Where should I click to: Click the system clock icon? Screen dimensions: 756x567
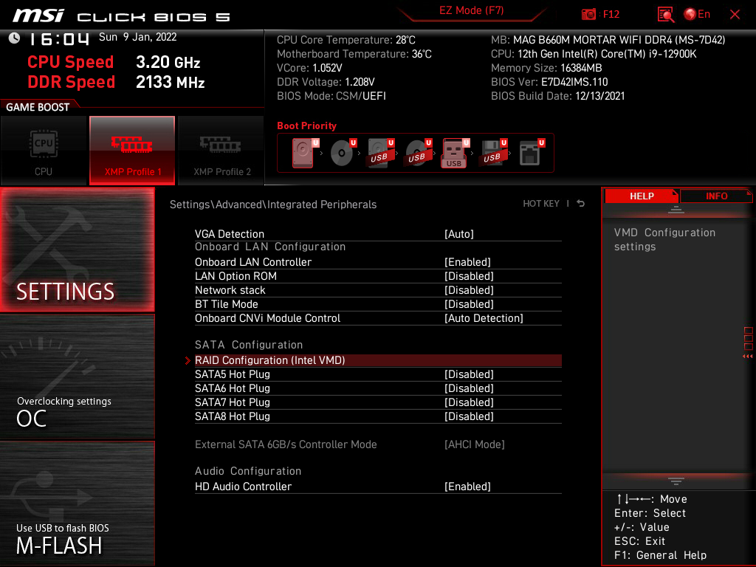(x=14, y=38)
